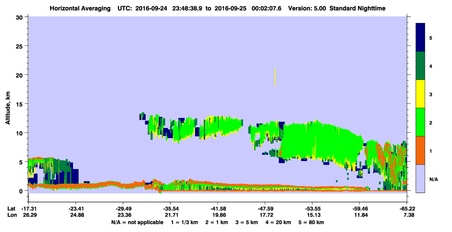Click the altitude tick label 5

tap(22, 162)
